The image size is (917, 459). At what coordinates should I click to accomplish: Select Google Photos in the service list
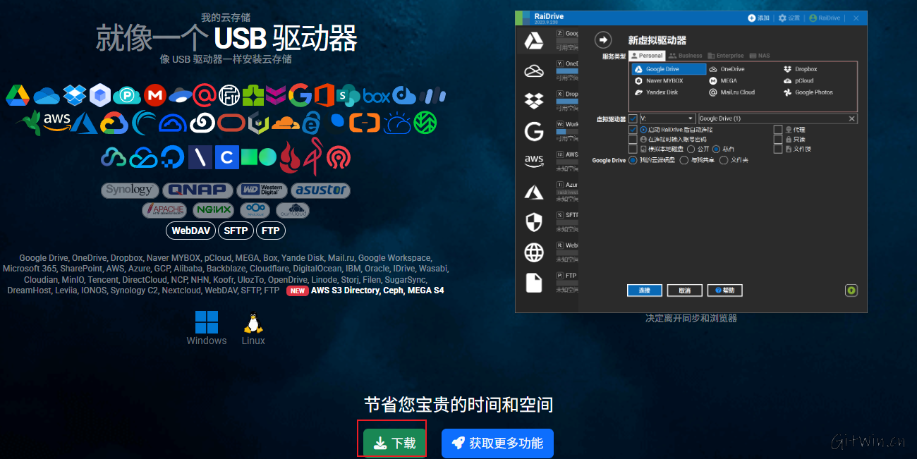click(808, 92)
